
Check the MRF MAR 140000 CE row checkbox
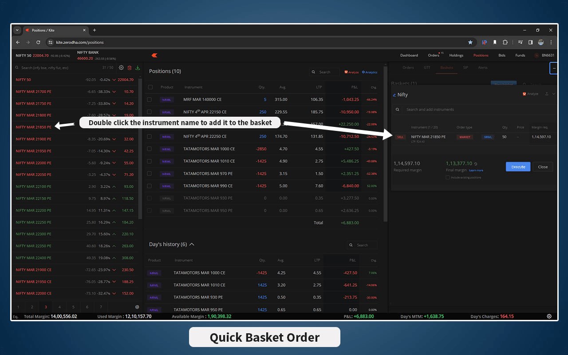[150, 99]
